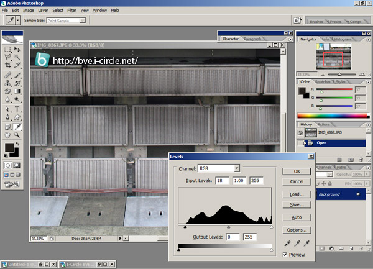The image size is (373, 269).
Task: Click the midtone gamma input slider
Action: click(228, 227)
